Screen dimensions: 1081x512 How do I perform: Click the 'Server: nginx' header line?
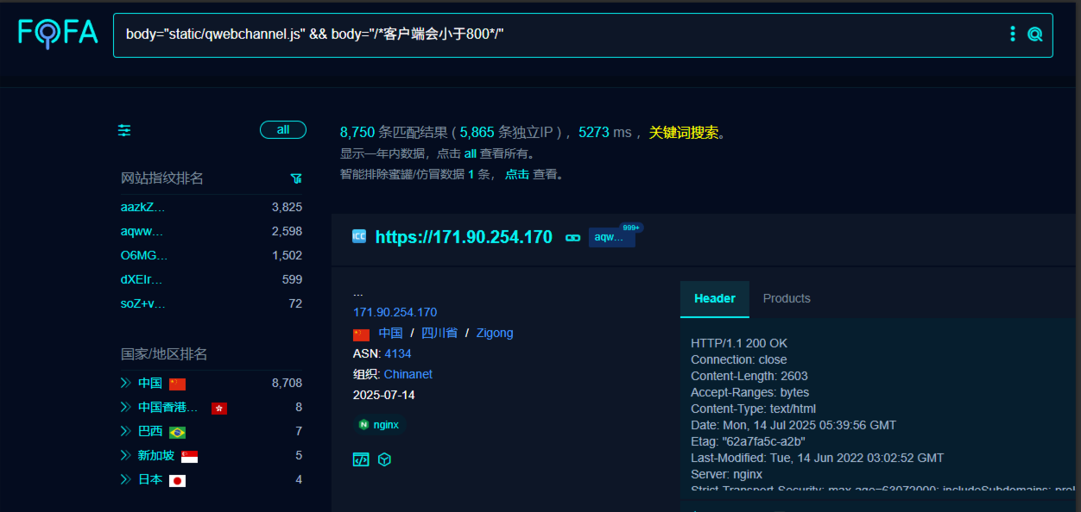point(727,474)
